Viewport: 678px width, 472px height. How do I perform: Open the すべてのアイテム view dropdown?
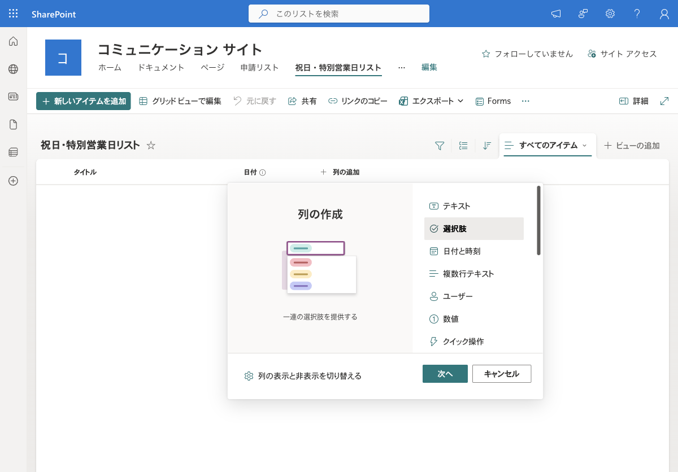tap(546, 145)
